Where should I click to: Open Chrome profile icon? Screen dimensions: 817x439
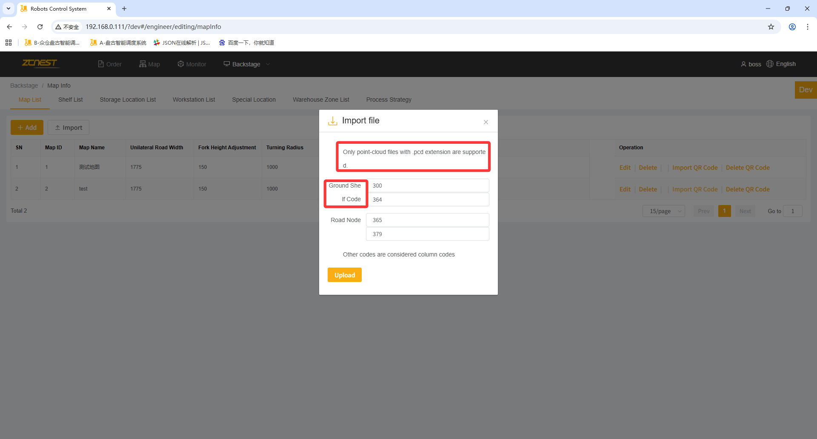pyautogui.click(x=792, y=27)
